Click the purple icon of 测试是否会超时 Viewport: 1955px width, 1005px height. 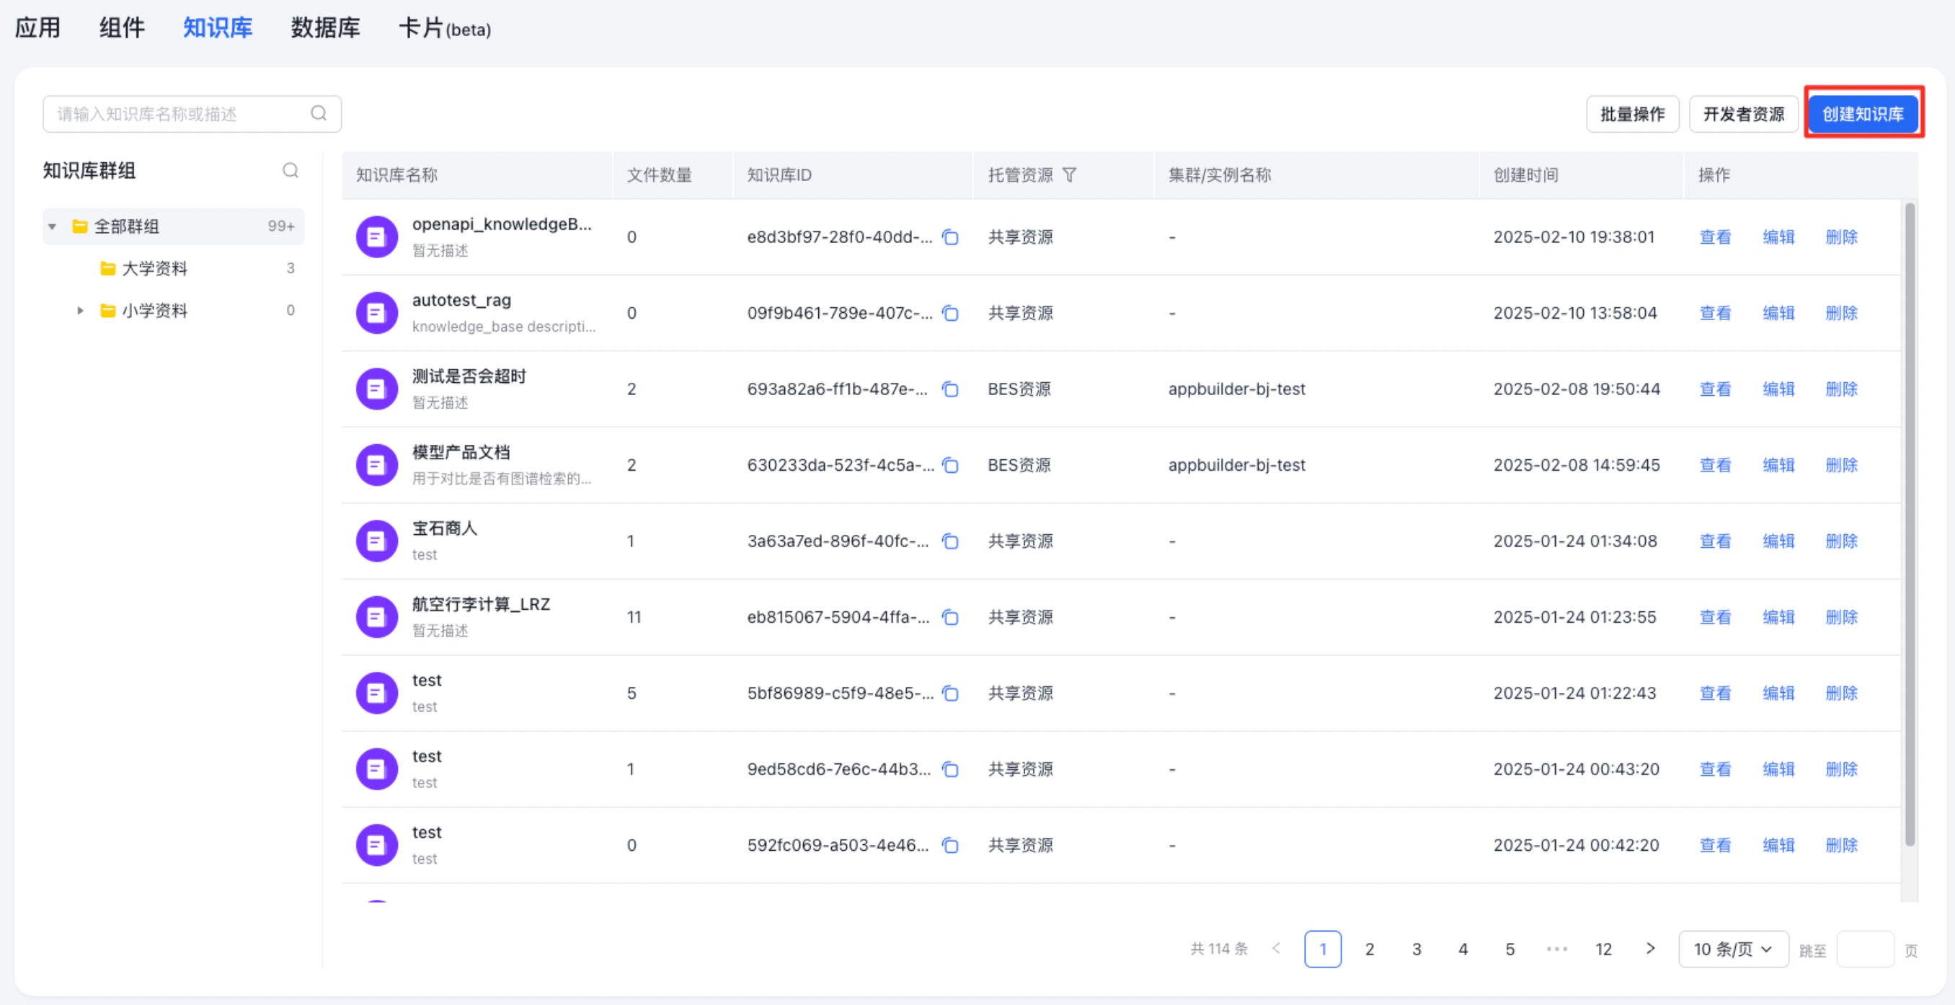coord(377,389)
